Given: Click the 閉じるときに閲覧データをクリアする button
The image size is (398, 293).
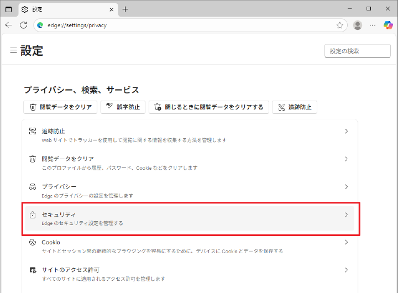Looking at the screenshot, I should click(x=209, y=107).
